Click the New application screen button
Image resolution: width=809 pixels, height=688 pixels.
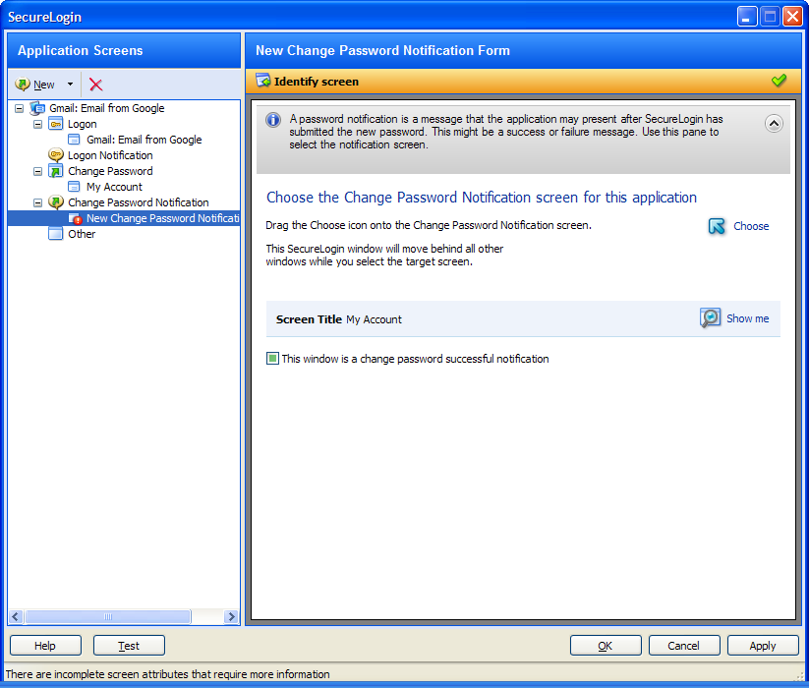pos(34,85)
